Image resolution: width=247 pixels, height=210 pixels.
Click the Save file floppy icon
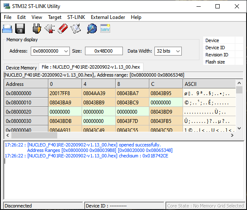pos(20,29)
